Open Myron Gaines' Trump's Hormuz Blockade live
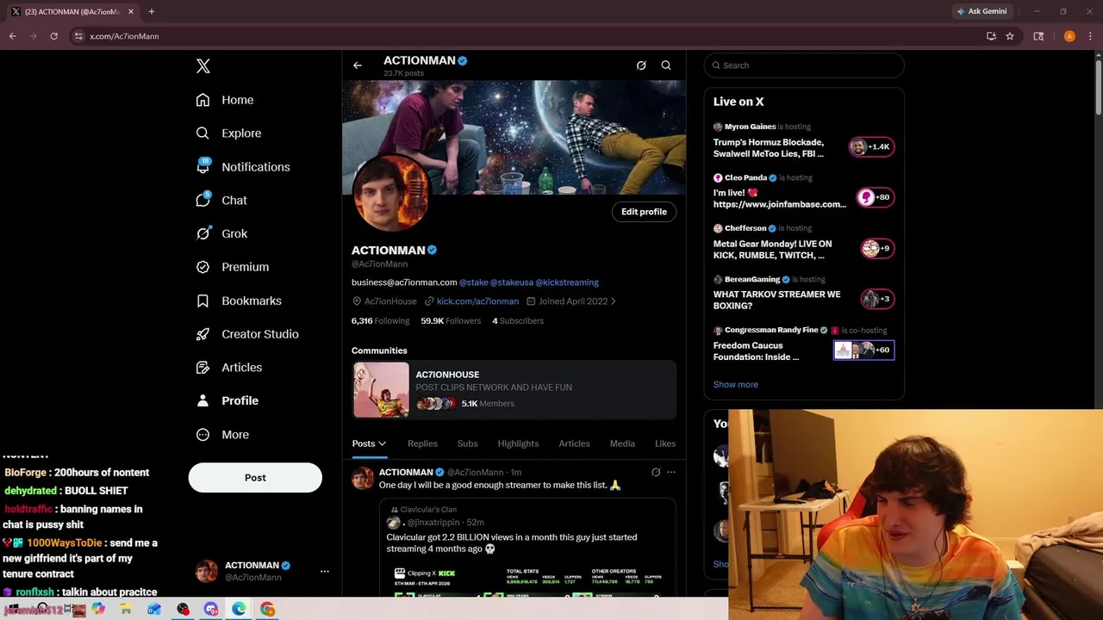The width and height of the screenshot is (1103, 620). coord(804,142)
